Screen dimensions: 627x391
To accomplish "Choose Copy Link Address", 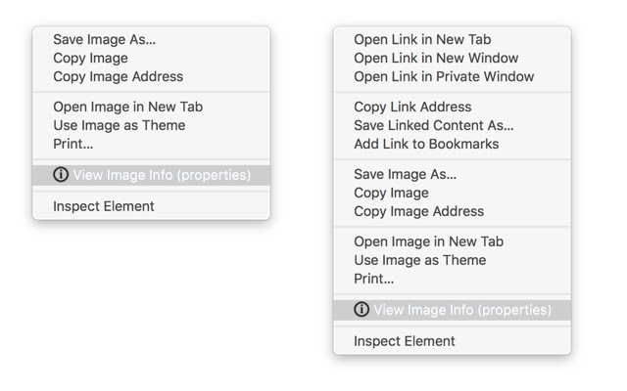I will 412,107.
